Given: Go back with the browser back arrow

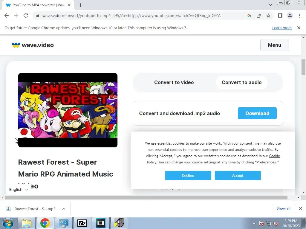Looking at the screenshot, I should click(x=7, y=16).
